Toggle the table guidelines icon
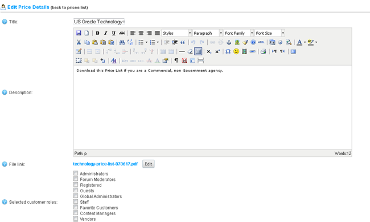The height and width of the screenshot is (222, 370). click(x=198, y=51)
